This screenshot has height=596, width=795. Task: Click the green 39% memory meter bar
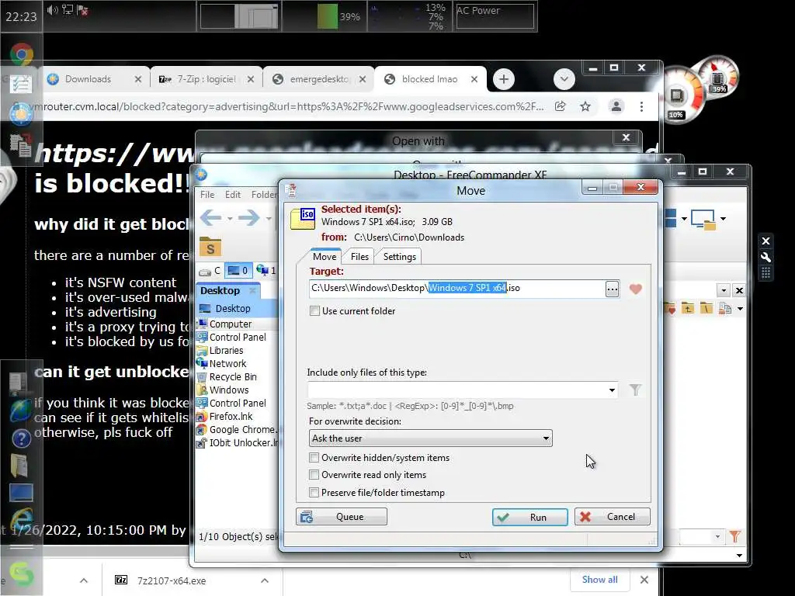coord(327,16)
